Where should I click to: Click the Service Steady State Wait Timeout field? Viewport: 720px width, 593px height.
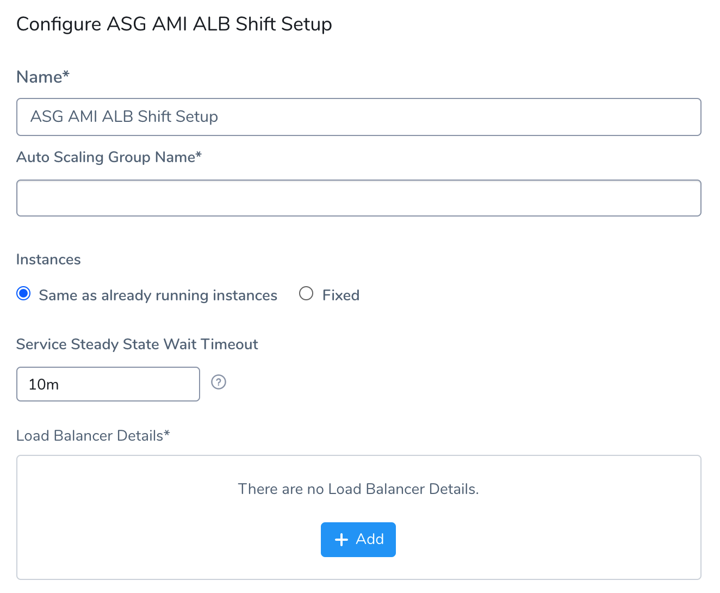point(108,384)
